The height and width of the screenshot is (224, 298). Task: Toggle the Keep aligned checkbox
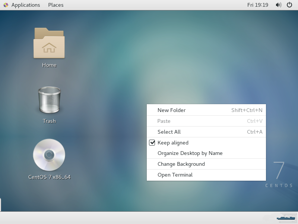click(152, 143)
